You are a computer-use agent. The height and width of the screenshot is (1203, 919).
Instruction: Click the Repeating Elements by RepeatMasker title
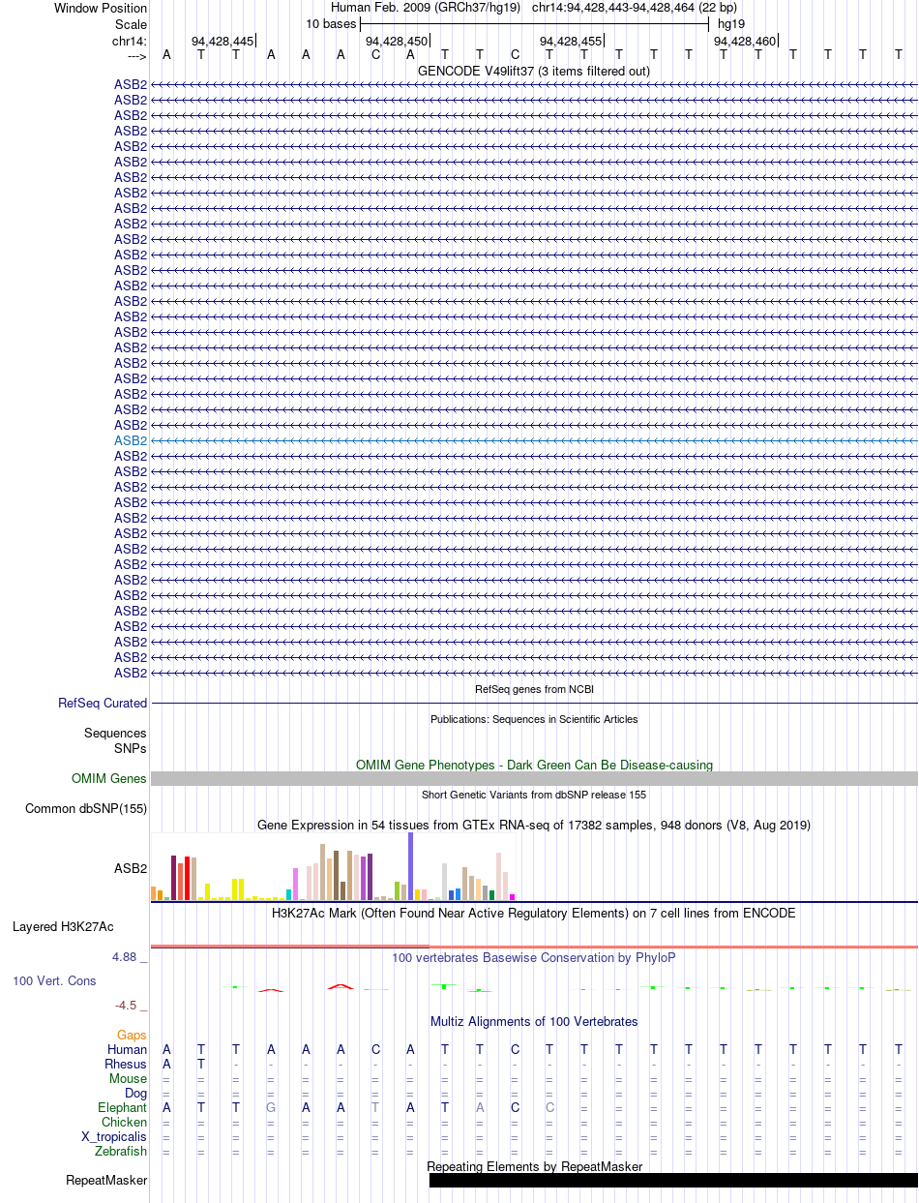pos(534,1166)
